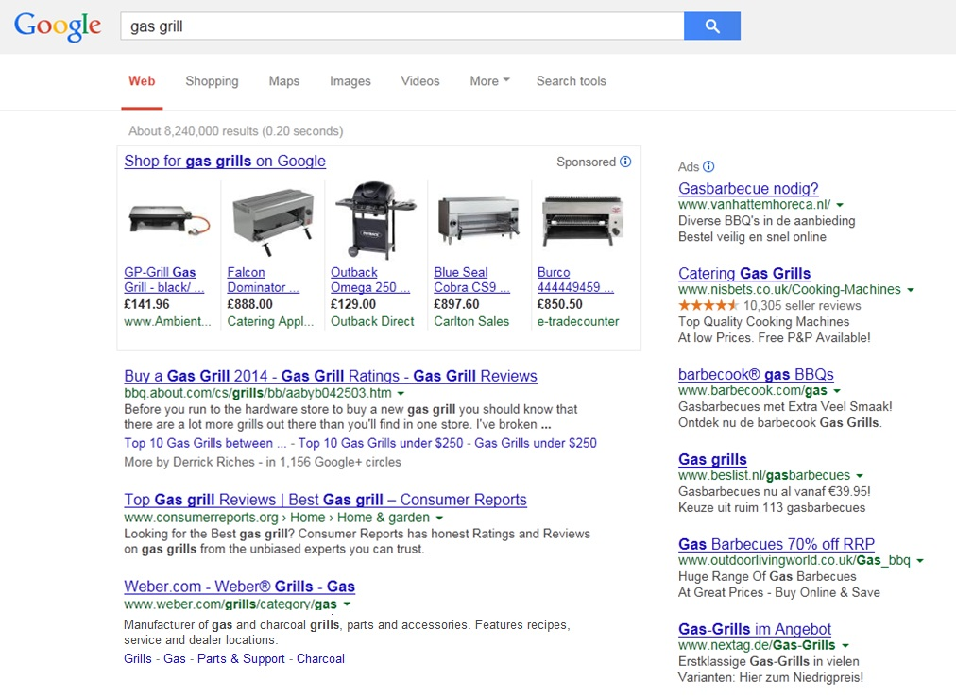Open the Consumer Reports gas grill reviews link
This screenshot has height=698, width=956.
tap(325, 500)
